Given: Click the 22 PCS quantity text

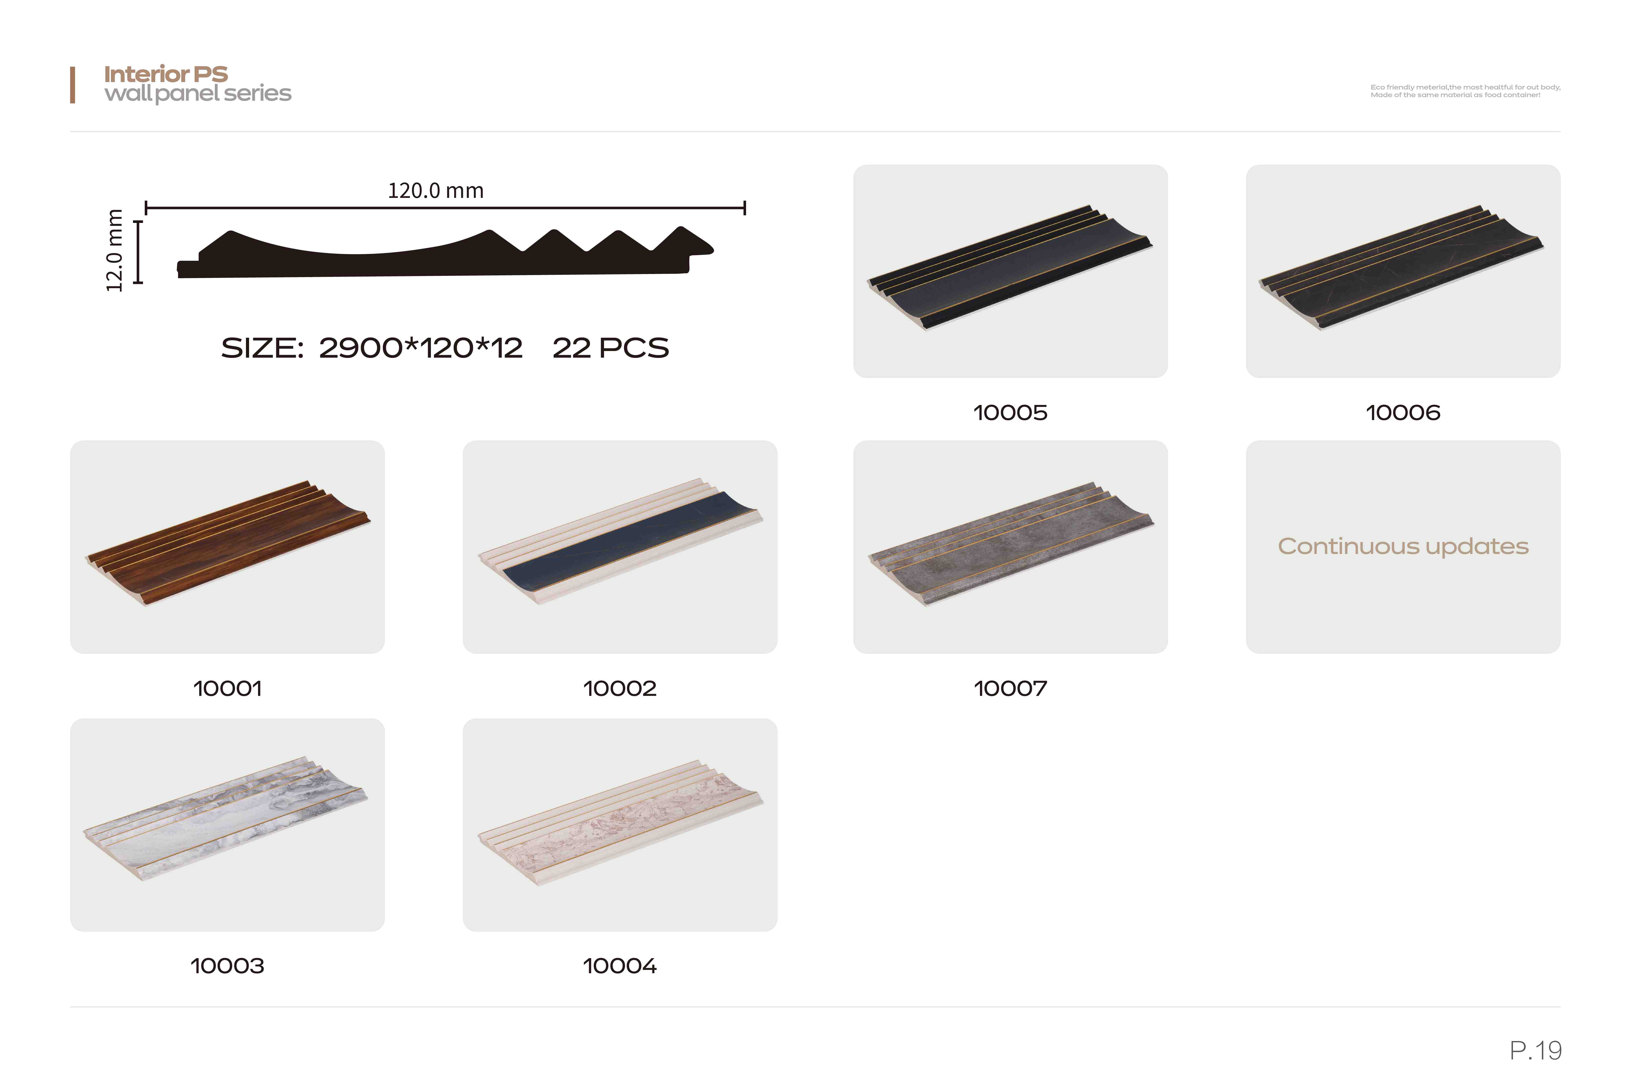Looking at the screenshot, I should pos(611,348).
